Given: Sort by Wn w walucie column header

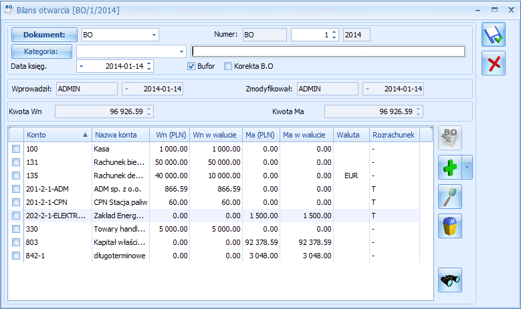Looking at the screenshot, I should pos(216,135).
